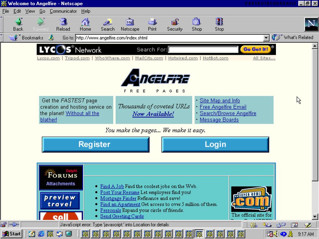The image size is (319, 239).
Task: Click the Go Get It! button
Action: 256,49
